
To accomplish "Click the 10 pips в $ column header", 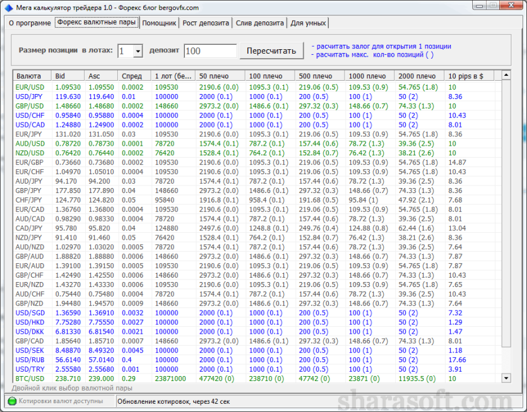I will coord(469,76).
